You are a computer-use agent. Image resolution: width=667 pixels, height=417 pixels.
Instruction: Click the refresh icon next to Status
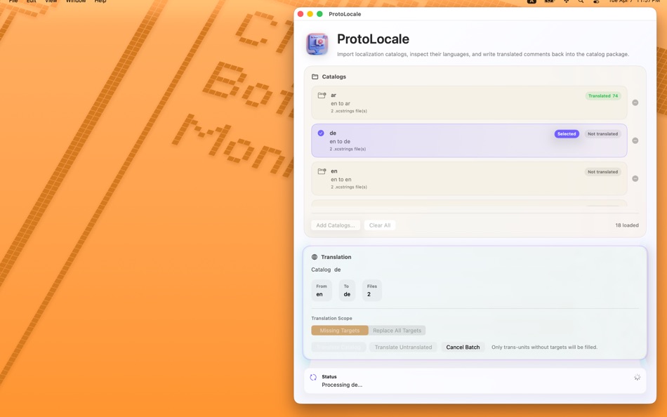point(313,377)
